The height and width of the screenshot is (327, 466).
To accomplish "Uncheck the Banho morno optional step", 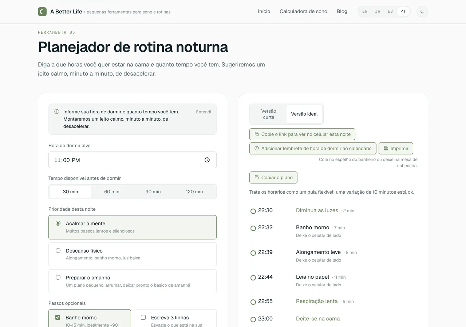I will pos(58,318).
